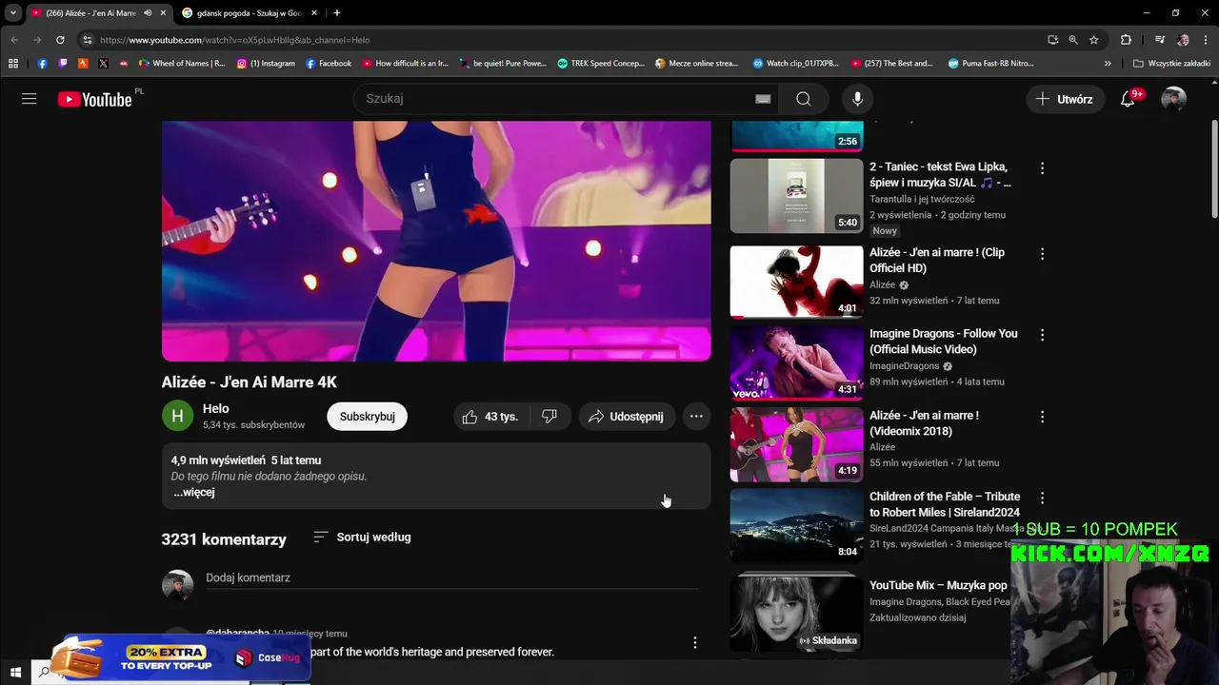
Task: Open the extensions puzzle icon
Action: pos(1126,40)
